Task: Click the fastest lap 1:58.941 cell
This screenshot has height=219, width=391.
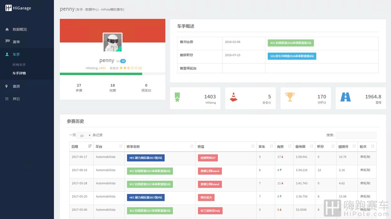Action: point(301,157)
